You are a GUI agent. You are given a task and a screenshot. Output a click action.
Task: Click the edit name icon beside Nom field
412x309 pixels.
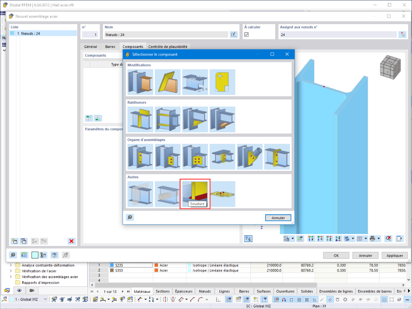(x=234, y=34)
